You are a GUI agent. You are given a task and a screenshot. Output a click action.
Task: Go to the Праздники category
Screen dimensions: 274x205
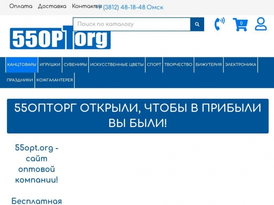tap(20, 80)
